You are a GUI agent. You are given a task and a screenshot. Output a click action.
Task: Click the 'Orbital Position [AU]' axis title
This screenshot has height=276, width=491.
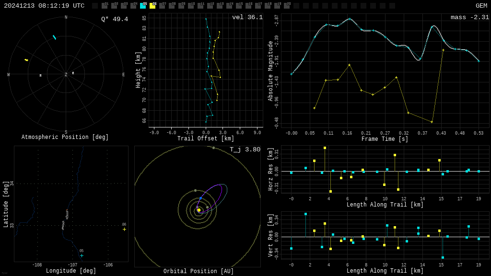[199, 271]
